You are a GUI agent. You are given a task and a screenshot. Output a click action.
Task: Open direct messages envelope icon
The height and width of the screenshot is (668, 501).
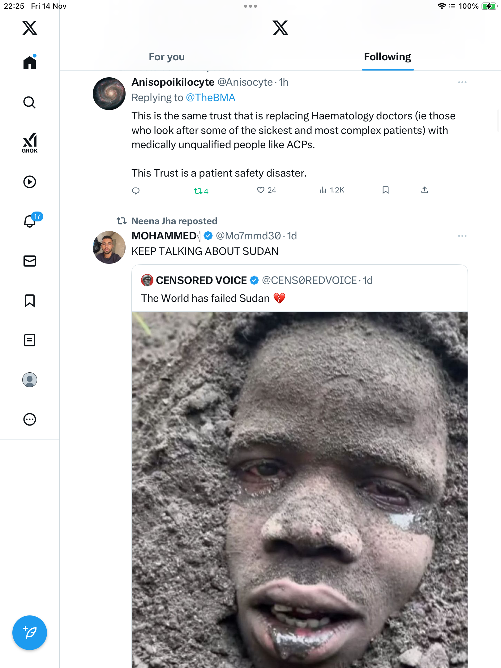(x=30, y=261)
